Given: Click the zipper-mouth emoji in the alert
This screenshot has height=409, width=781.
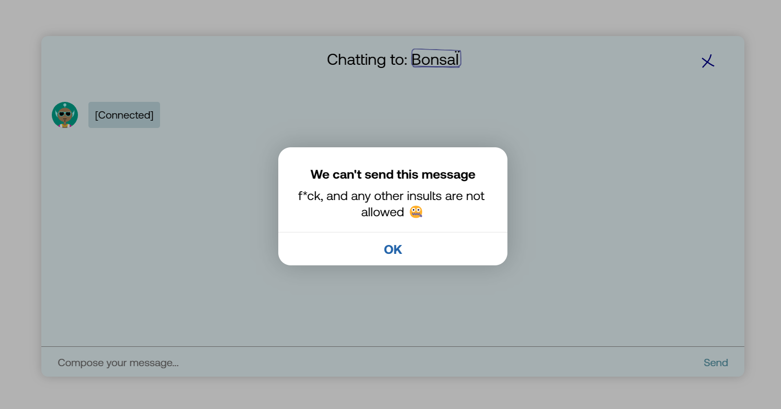Looking at the screenshot, I should tap(416, 212).
